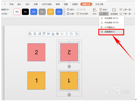The width and height of the screenshot is (137, 101).
Task: Select the flipped pink square shape
Action: pyautogui.click(x=69, y=52)
